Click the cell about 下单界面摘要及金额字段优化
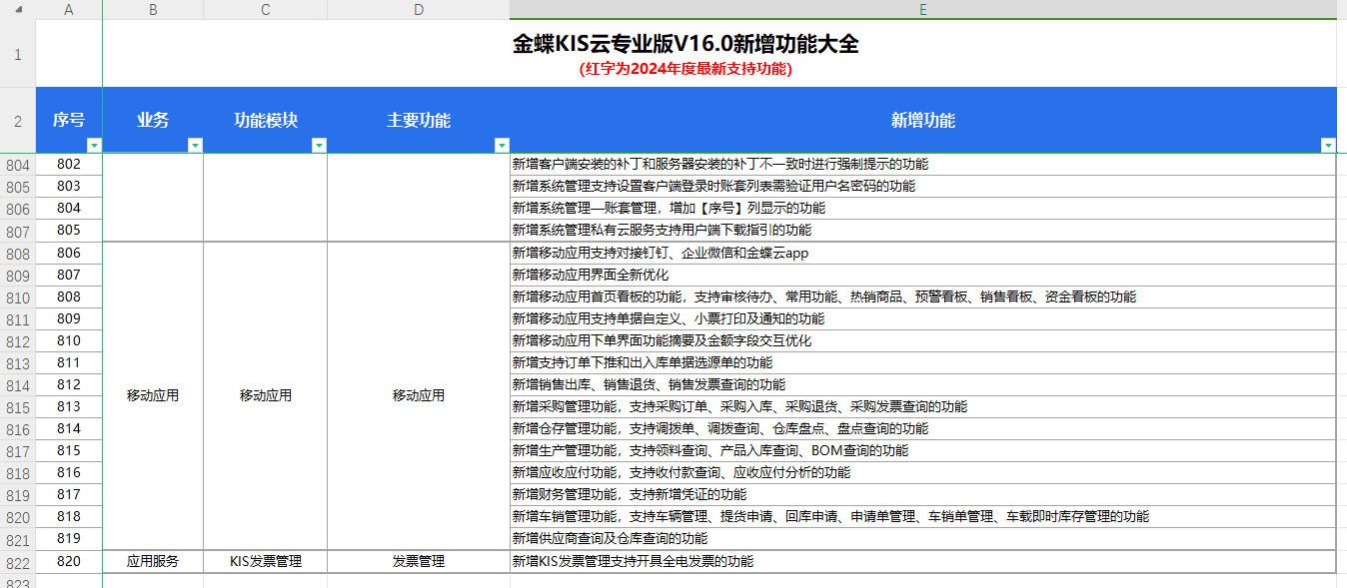 tap(923, 340)
